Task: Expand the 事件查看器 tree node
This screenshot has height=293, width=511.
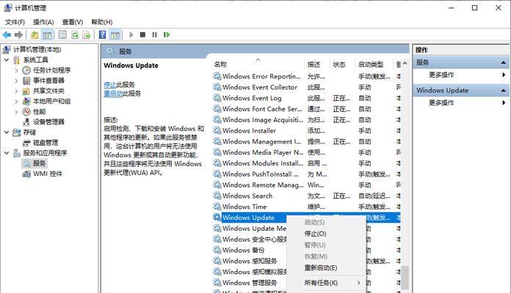Action: click(16, 81)
